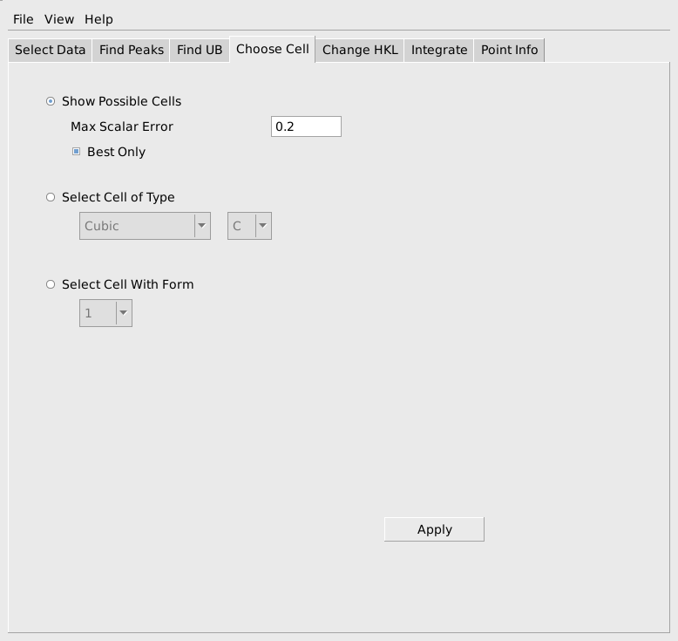Switch to the Select Data tab
The width and height of the screenshot is (678, 641).
50,50
